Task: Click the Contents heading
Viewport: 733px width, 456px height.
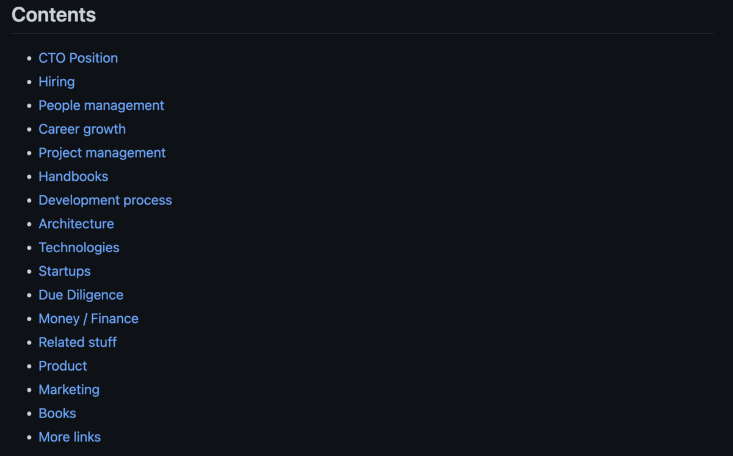Action: pyautogui.click(x=54, y=15)
